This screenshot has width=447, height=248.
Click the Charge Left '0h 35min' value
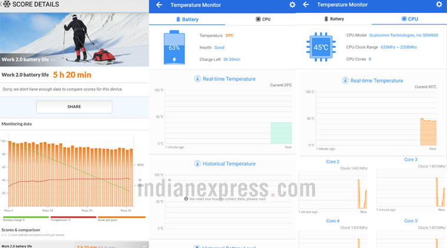(x=232, y=59)
